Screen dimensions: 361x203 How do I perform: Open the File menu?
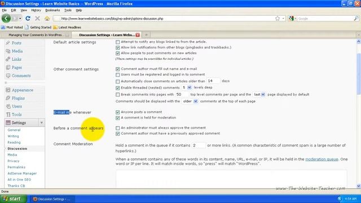coord(4,10)
